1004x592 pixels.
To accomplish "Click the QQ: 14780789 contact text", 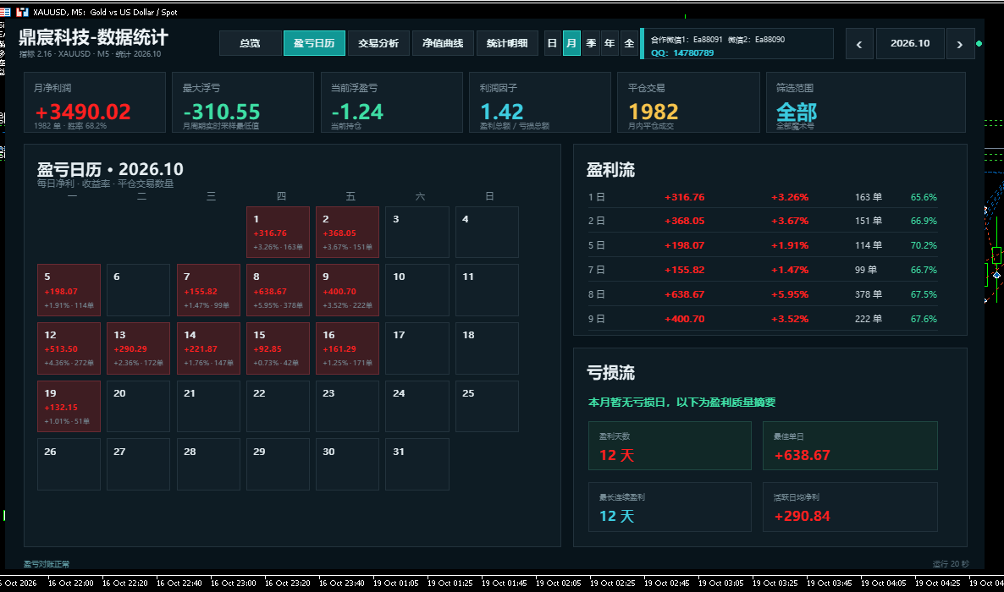I will (x=682, y=52).
